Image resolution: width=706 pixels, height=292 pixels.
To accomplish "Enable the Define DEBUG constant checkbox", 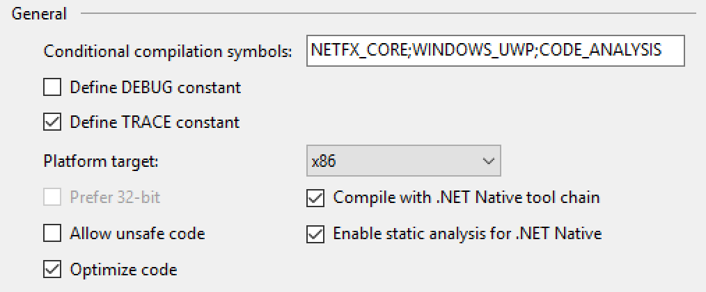I will pos(52,88).
